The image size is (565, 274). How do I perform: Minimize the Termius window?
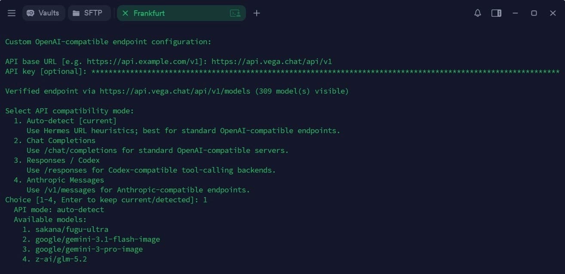515,13
